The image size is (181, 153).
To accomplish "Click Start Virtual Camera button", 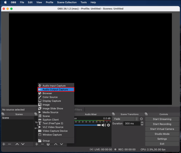I will tap(162, 129).
